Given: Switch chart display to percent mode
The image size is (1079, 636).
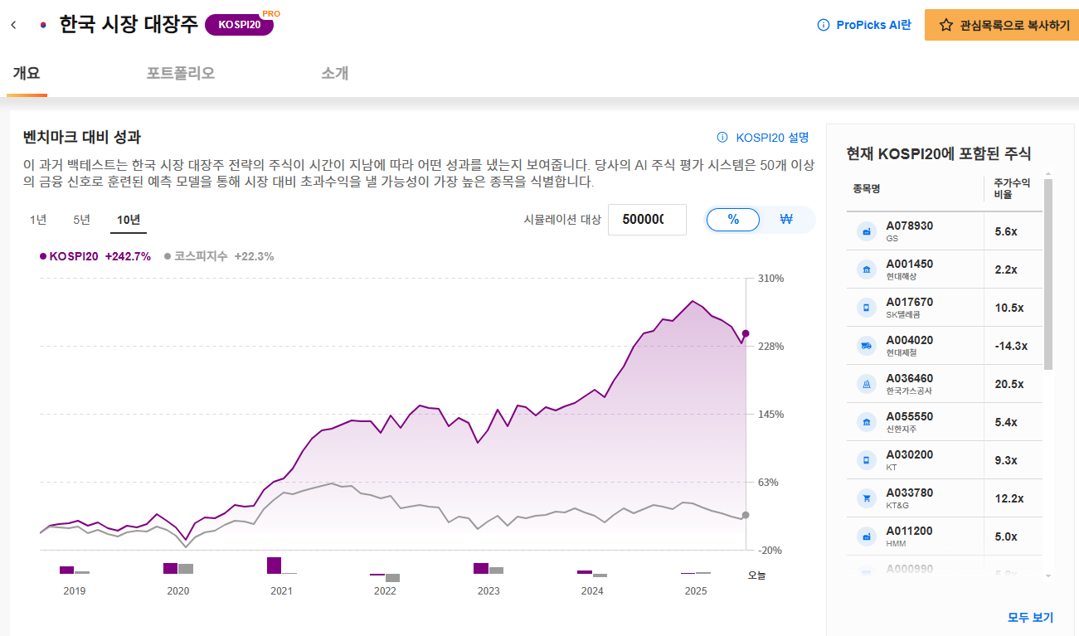Looking at the screenshot, I should pyautogui.click(x=733, y=220).
